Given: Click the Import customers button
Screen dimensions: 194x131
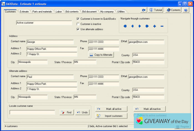Looking at the screenshot, I should coord(111,116).
